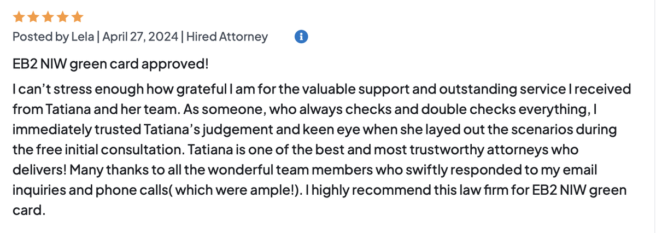Click the fifth orange rating star
The height and width of the screenshot is (233, 656).
coord(77,17)
